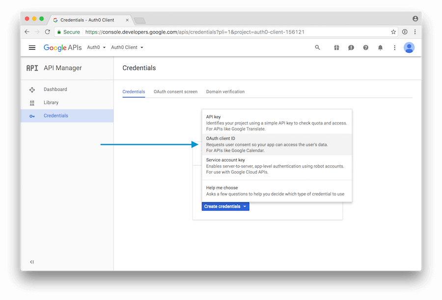Reload the page with refresh icon
Viewport: 442px width, 300px height.
(x=47, y=32)
